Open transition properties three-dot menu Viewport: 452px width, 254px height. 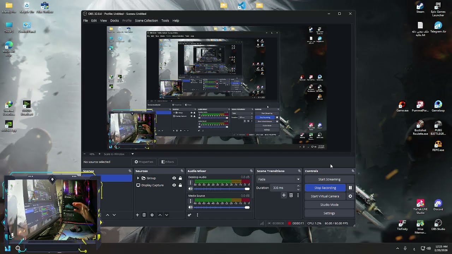298,195
